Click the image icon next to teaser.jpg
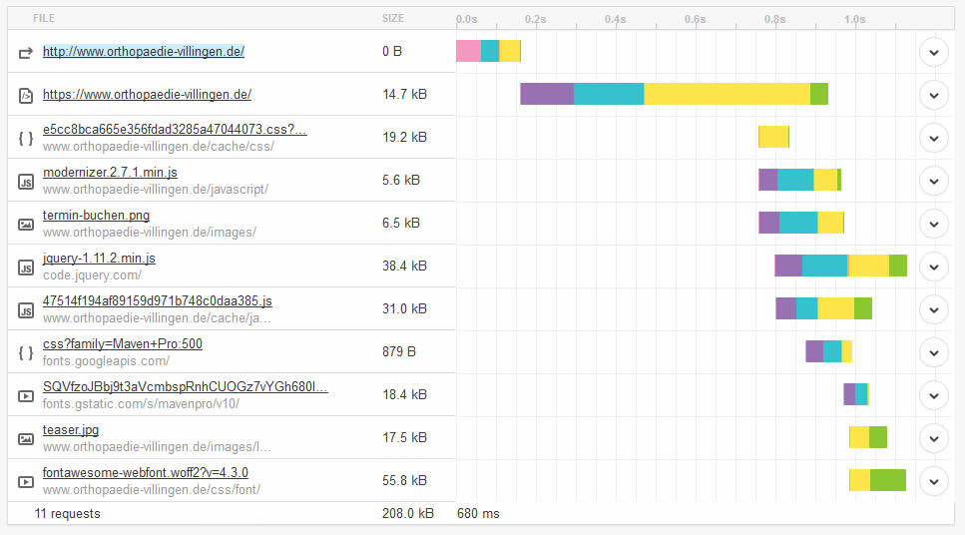Screen dimensions: 965x535 click(25, 438)
